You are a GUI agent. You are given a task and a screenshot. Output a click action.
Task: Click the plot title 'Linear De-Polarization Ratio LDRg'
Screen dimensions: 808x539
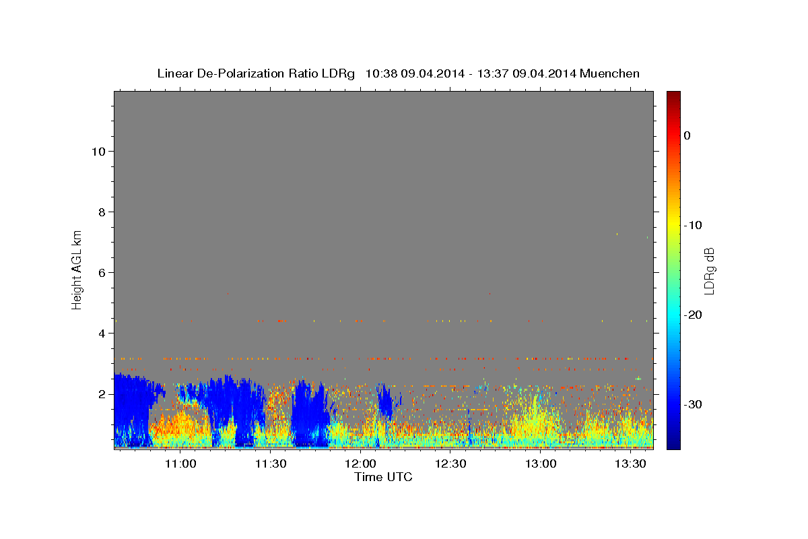256,73
